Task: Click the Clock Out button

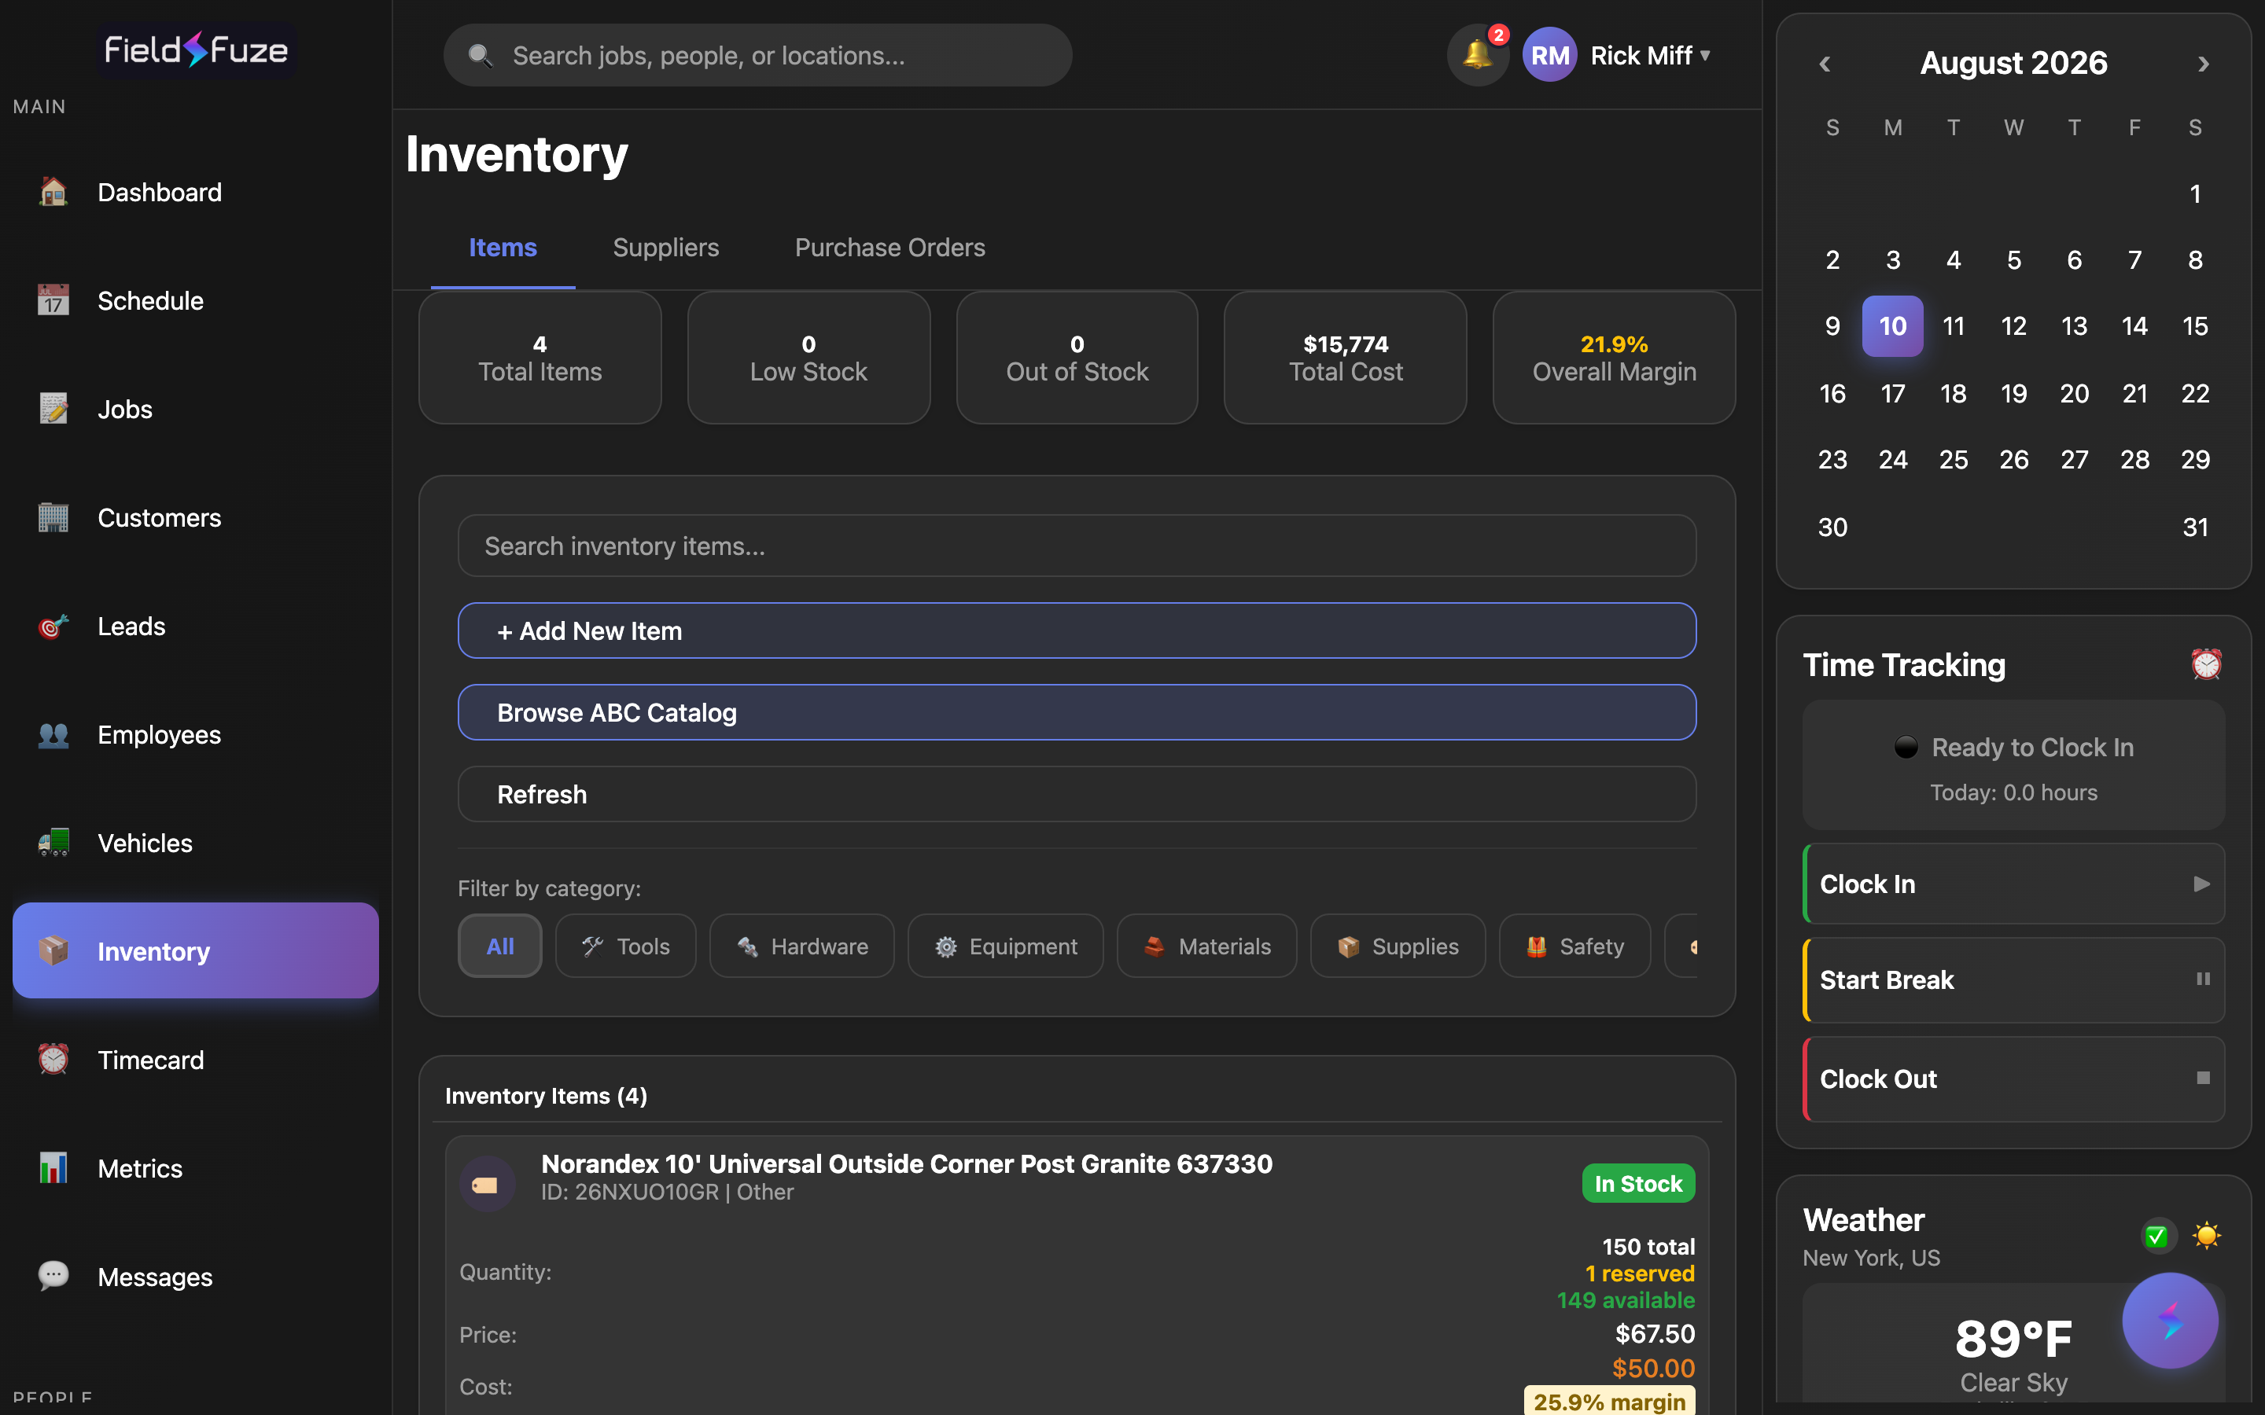Action: (x=2013, y=1078)
